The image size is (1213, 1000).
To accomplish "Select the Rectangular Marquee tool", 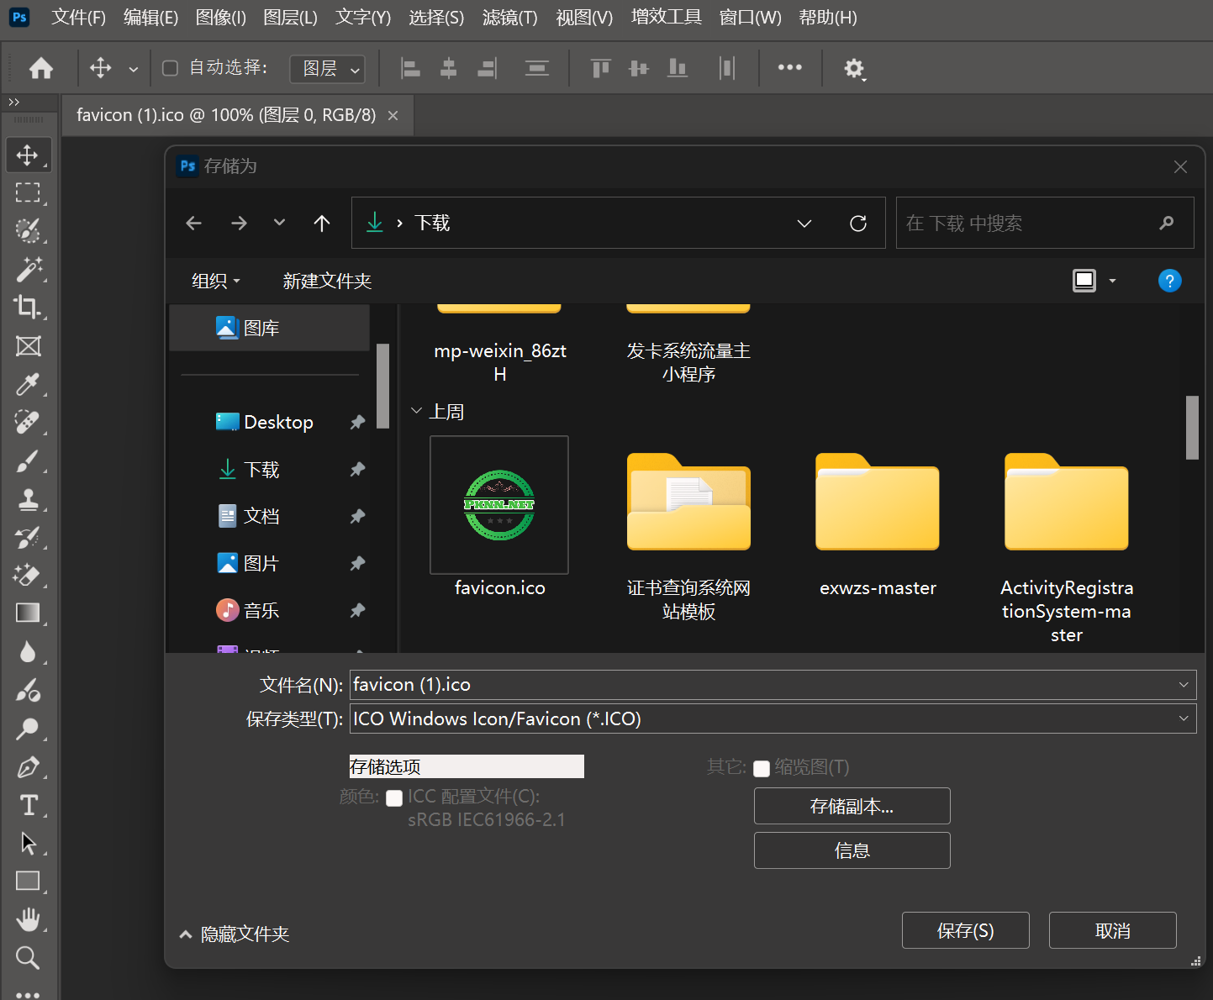I will click(28, 193).
